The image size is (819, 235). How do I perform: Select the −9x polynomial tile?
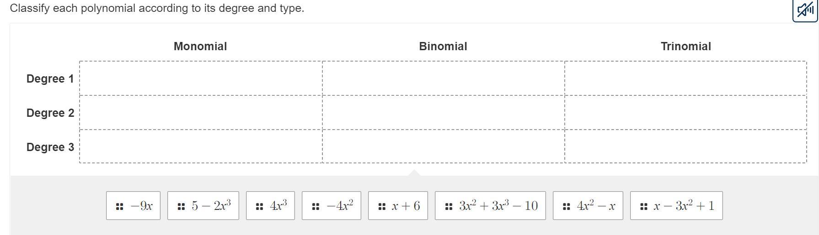pyautogui.click(x=133, y=206)
